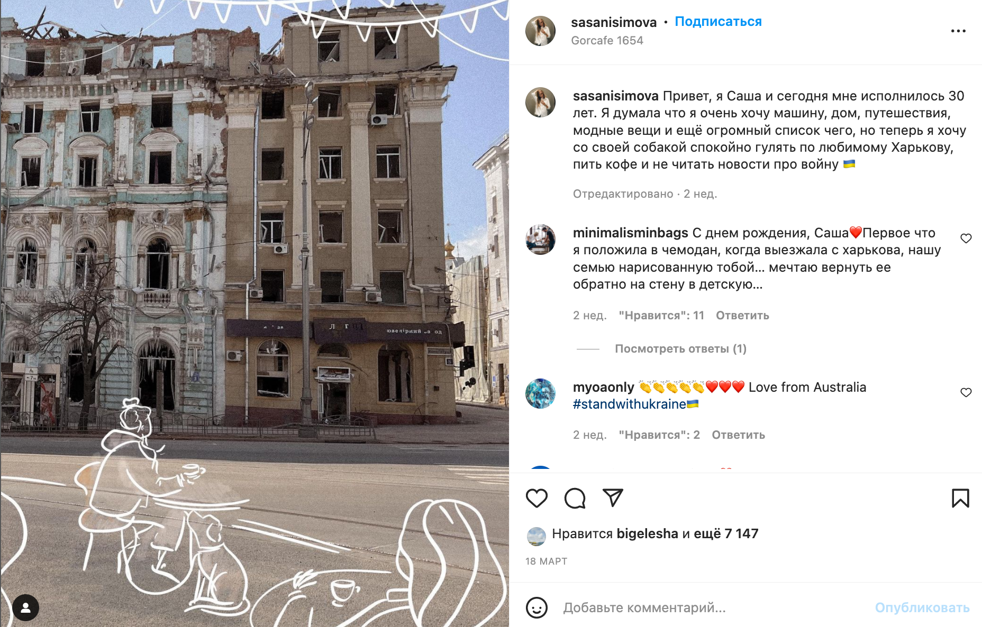The image size is (982, 627).
Task: Expand "Посмотреть ответы (1)" replies
Action: tap(680, 349)
